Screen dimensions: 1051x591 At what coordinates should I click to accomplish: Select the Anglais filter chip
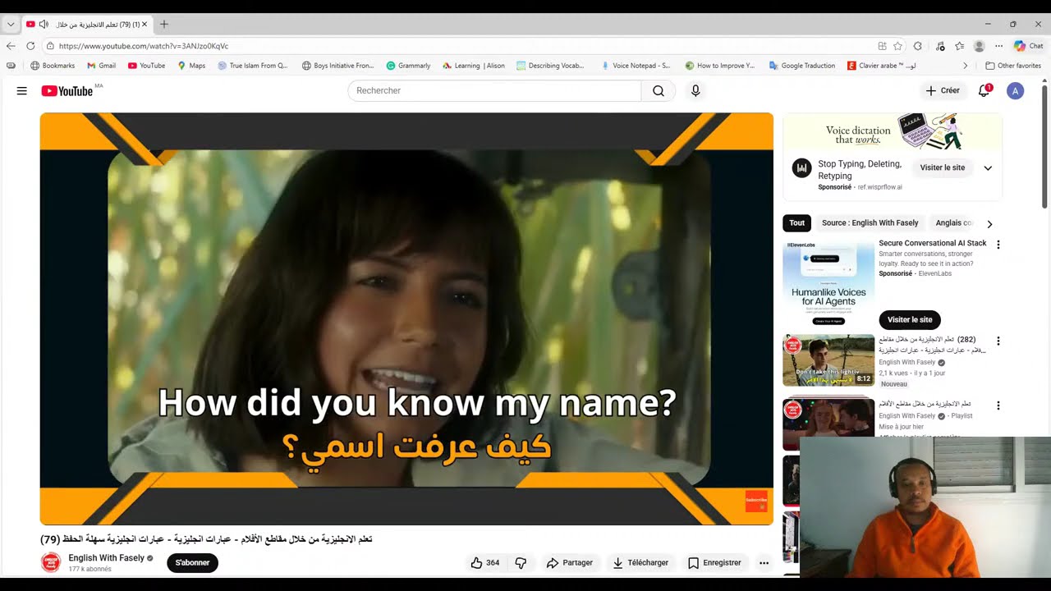[x=953, y=223]
